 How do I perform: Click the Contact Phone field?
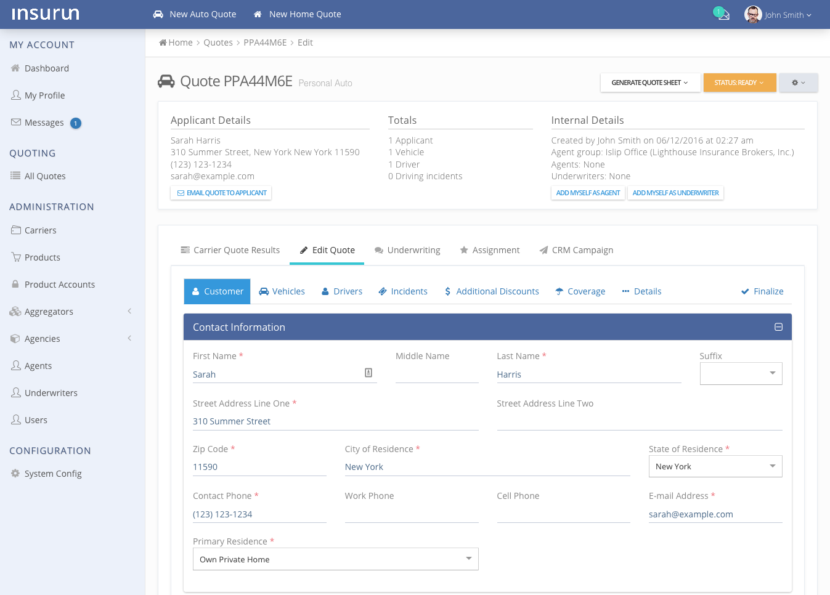tap(259, 514)
